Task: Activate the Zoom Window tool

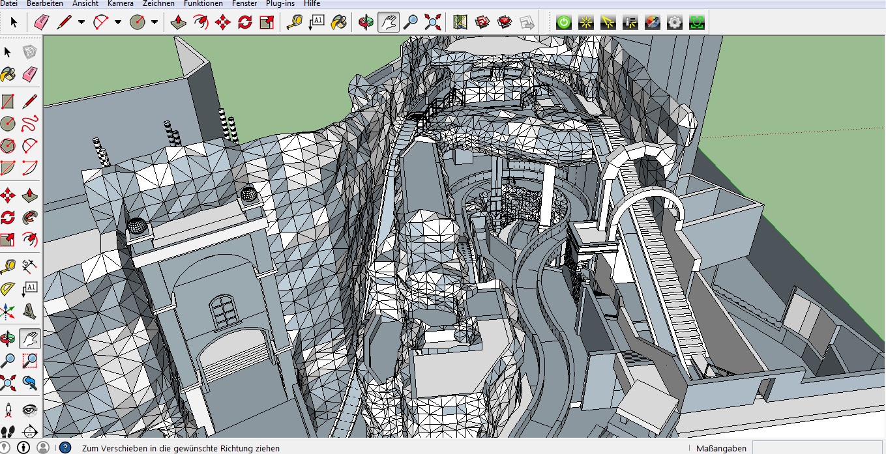Action: pyautogui.click(x=30, y=361)
